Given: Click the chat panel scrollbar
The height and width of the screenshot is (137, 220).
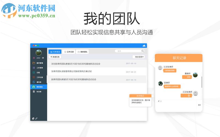Looking at the screenshot, I should pos(202,82).
